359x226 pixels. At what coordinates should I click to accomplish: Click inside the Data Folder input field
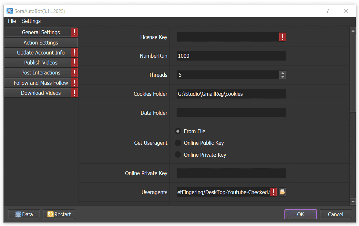tap(231, 113)
